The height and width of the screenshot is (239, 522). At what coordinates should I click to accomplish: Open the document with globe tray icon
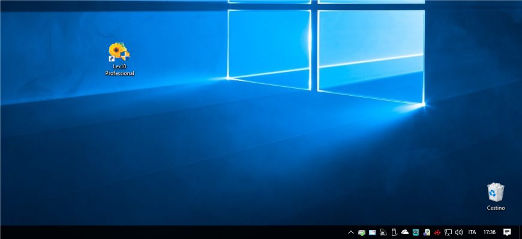click(x=427, y=232)
